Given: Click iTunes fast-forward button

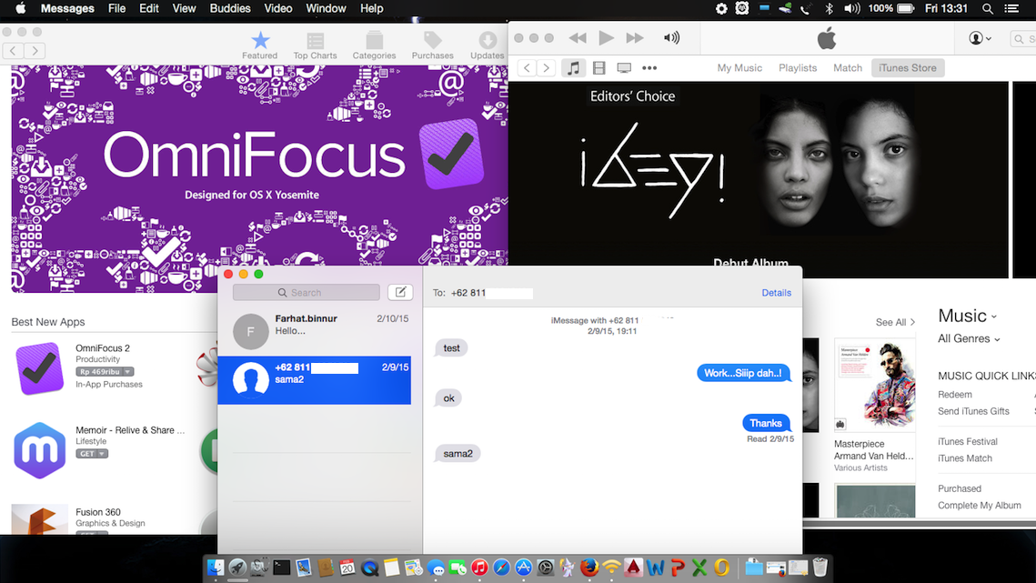Looking at the screenshot, I should pos(634,37).
